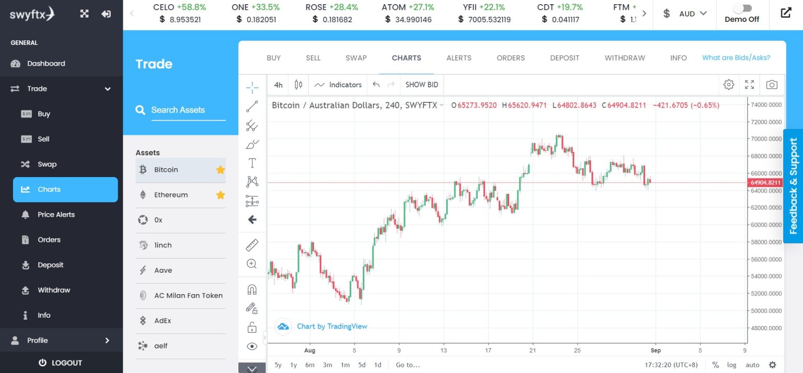Open What are Bids/Asks? link
The image size is (803, 373).
point(736,58)
